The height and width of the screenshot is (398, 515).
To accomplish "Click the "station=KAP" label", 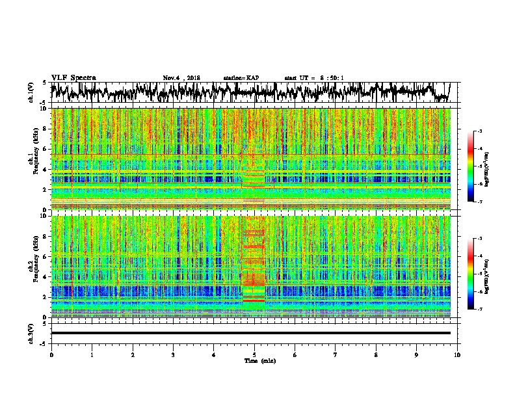I will point(241,78).
